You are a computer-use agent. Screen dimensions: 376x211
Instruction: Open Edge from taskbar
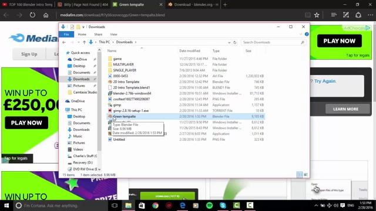pyautogui.click(x=183, y=206)
